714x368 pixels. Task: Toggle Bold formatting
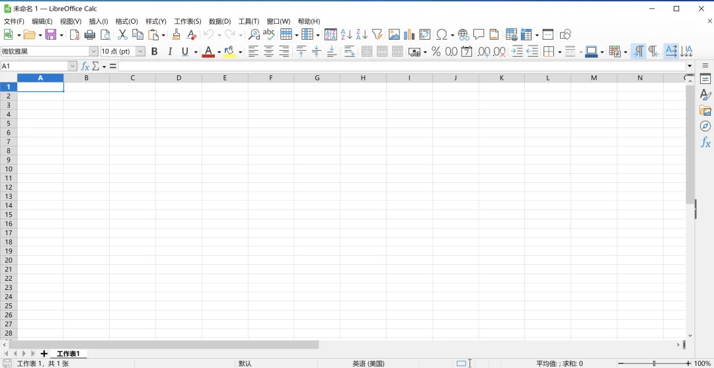[x=154, y=52]
